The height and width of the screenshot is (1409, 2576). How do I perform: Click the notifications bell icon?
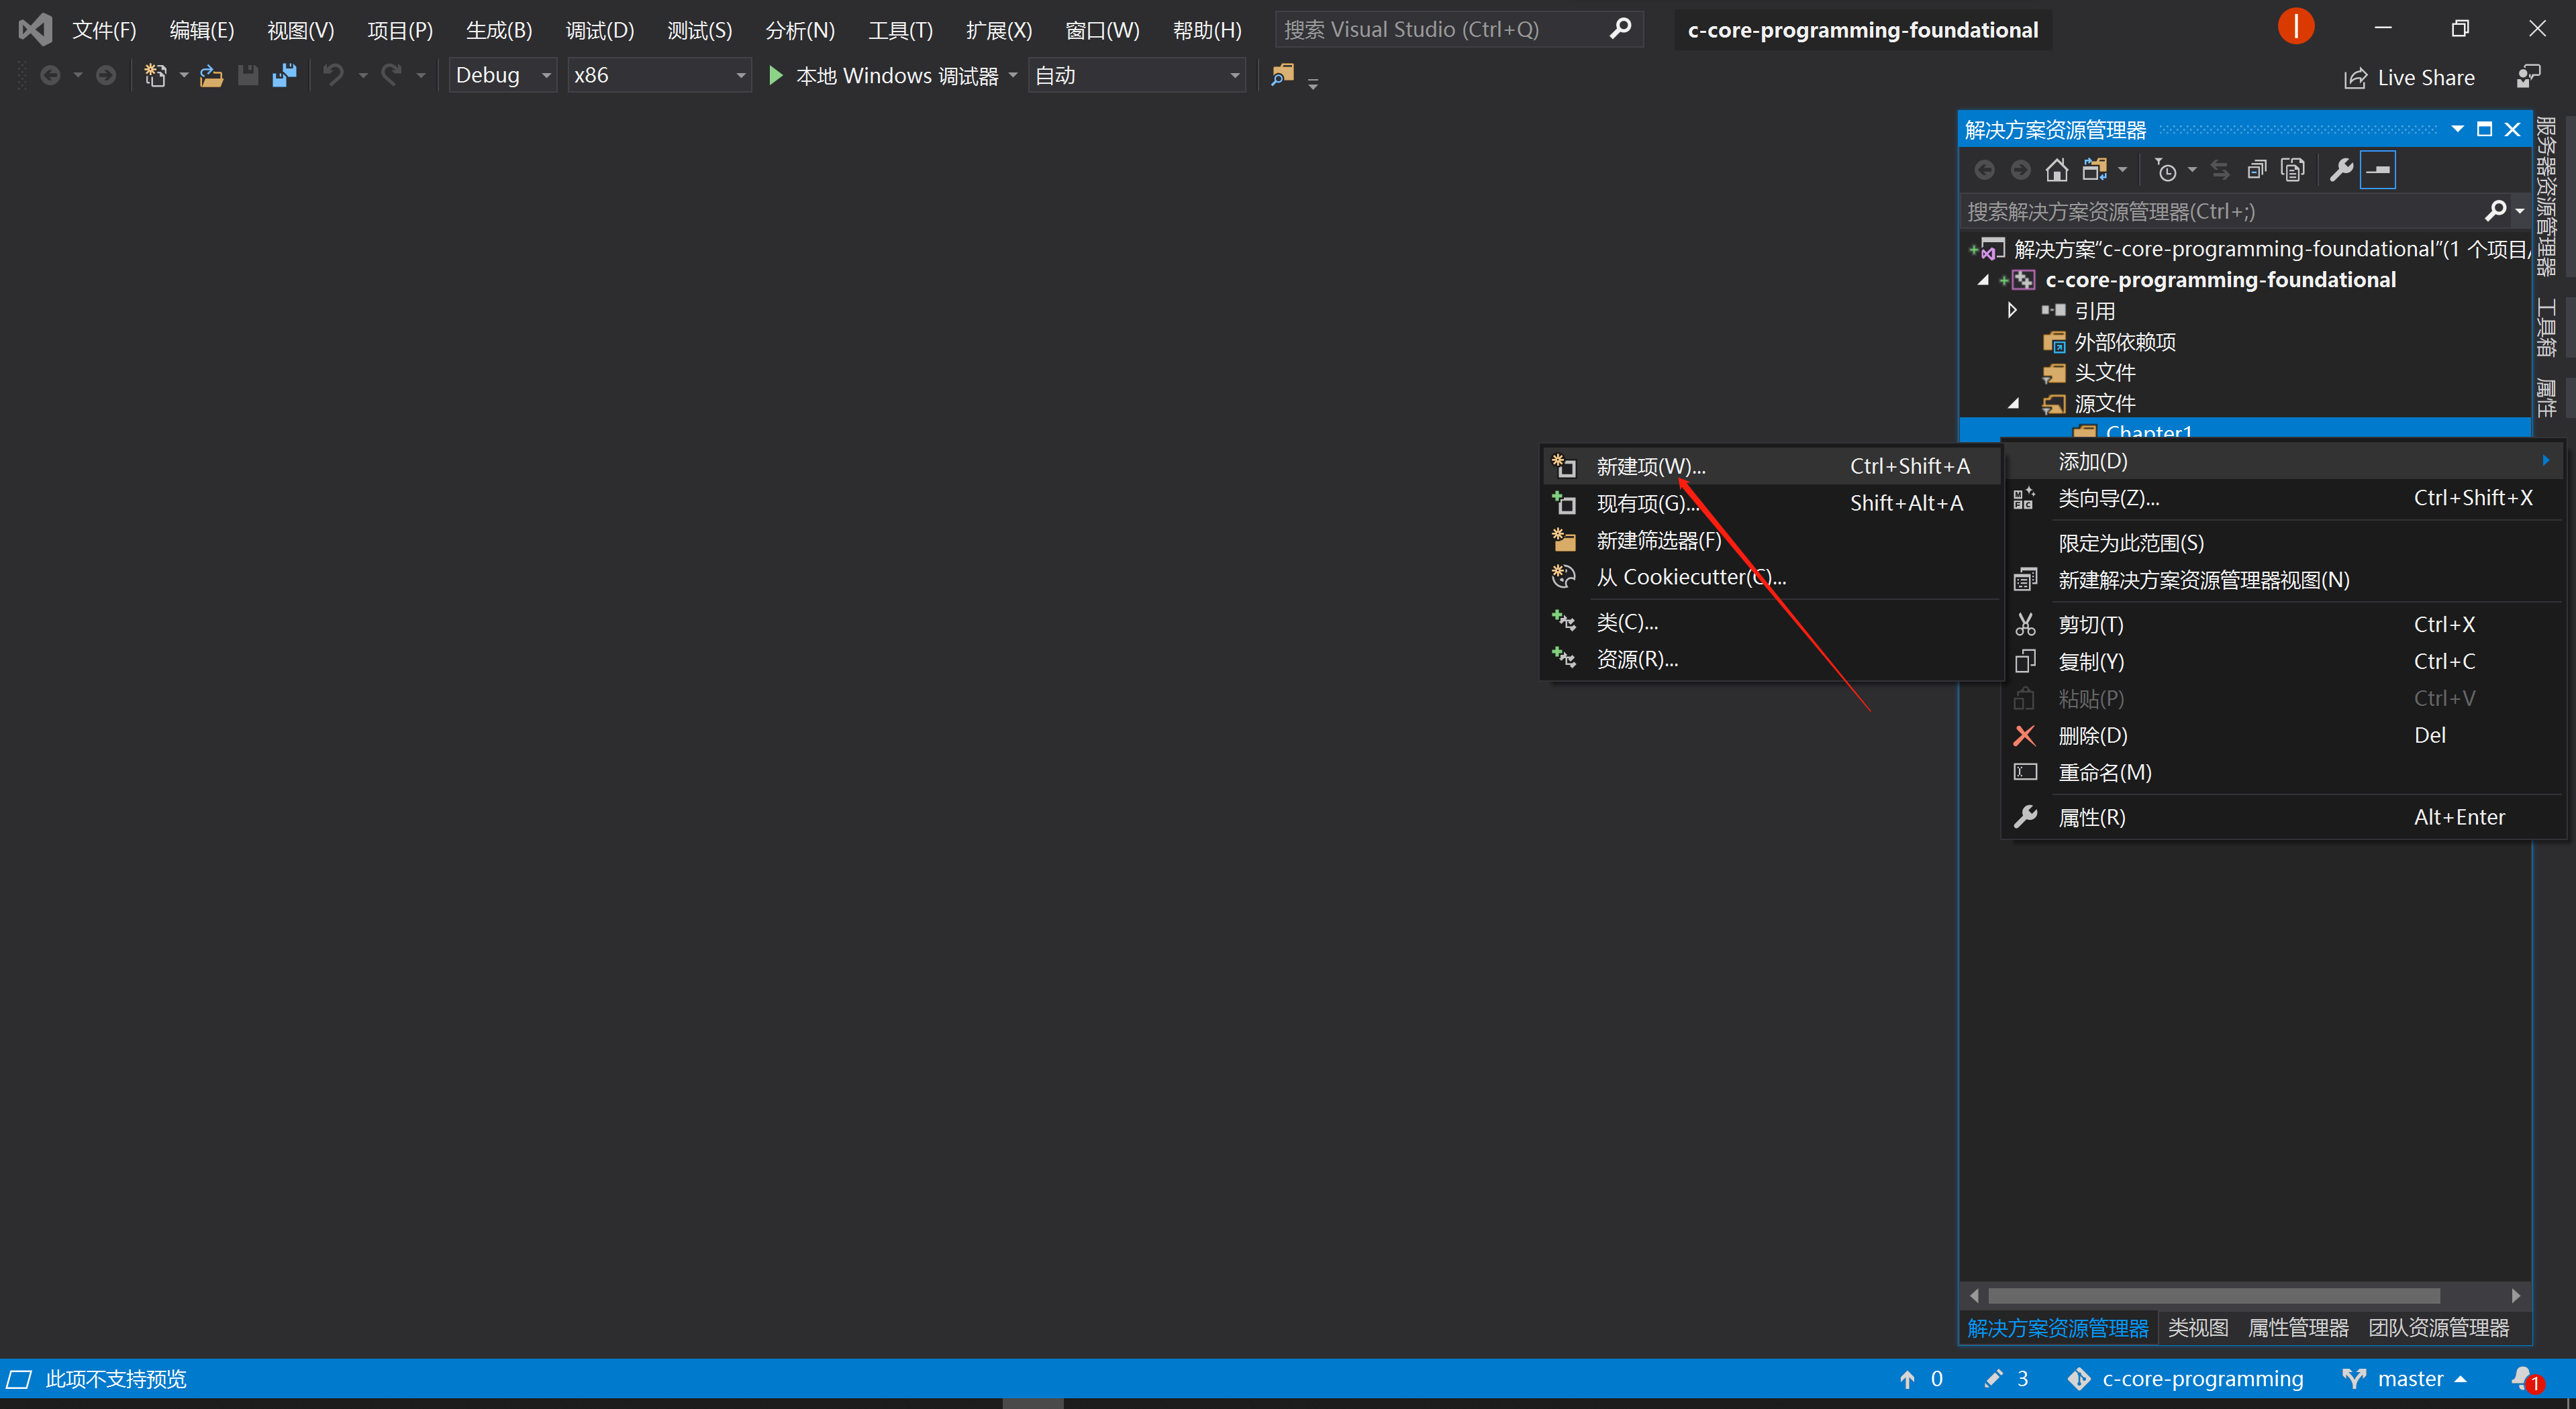pos(2523,1379)
